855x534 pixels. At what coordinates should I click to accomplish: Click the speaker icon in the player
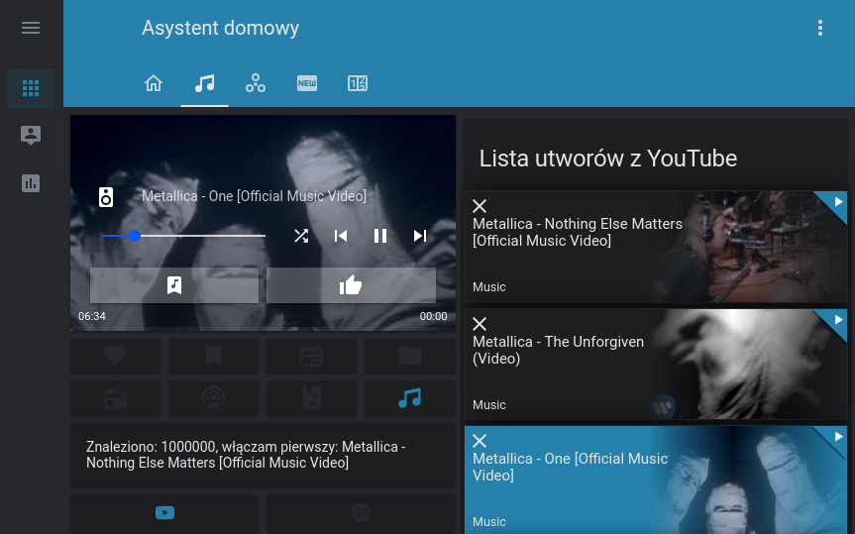106,197
